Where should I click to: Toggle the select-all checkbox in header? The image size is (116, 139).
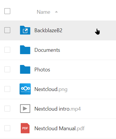[7, 11]
